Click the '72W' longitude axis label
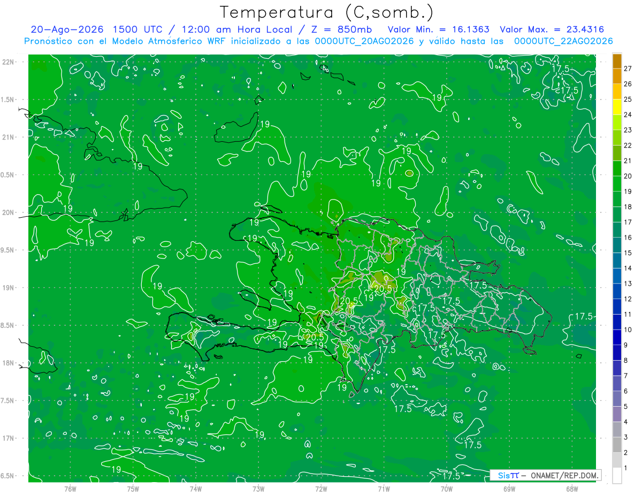642x496 pixels. pos(321,489)
